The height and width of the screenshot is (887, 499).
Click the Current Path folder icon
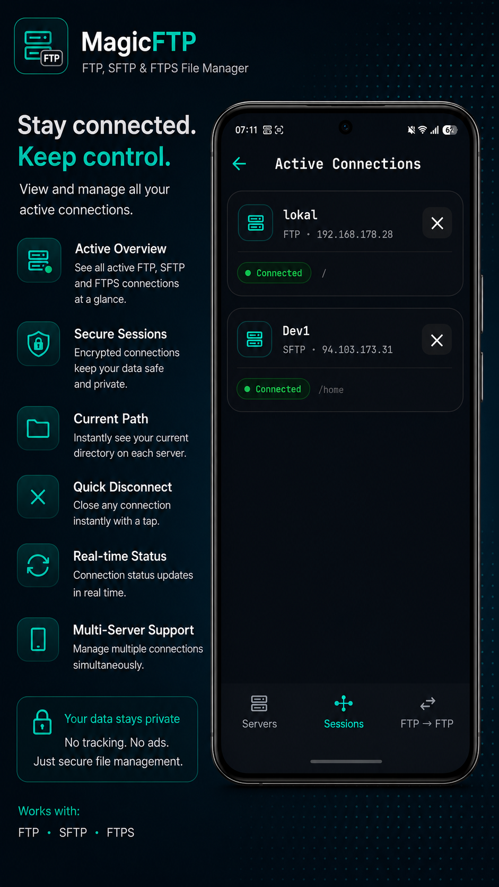(38, 428)
